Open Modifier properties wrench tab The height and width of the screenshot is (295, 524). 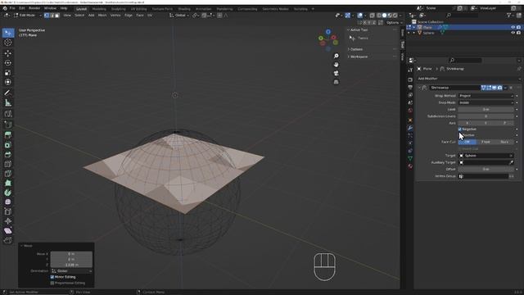[410, 128]
